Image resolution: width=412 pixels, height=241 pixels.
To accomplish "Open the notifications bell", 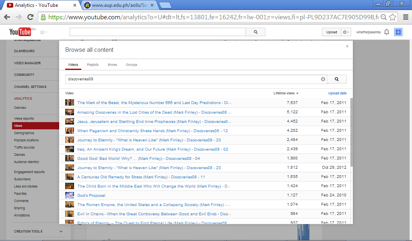I will tap(387, 32).
